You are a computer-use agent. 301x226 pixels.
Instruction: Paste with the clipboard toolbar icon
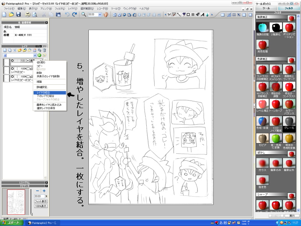[58, 14]
